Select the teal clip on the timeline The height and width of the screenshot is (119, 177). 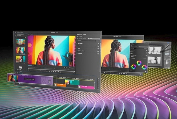(72, 82)
